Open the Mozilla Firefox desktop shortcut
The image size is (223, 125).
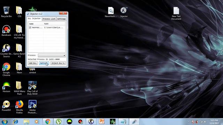click(20, 107)
